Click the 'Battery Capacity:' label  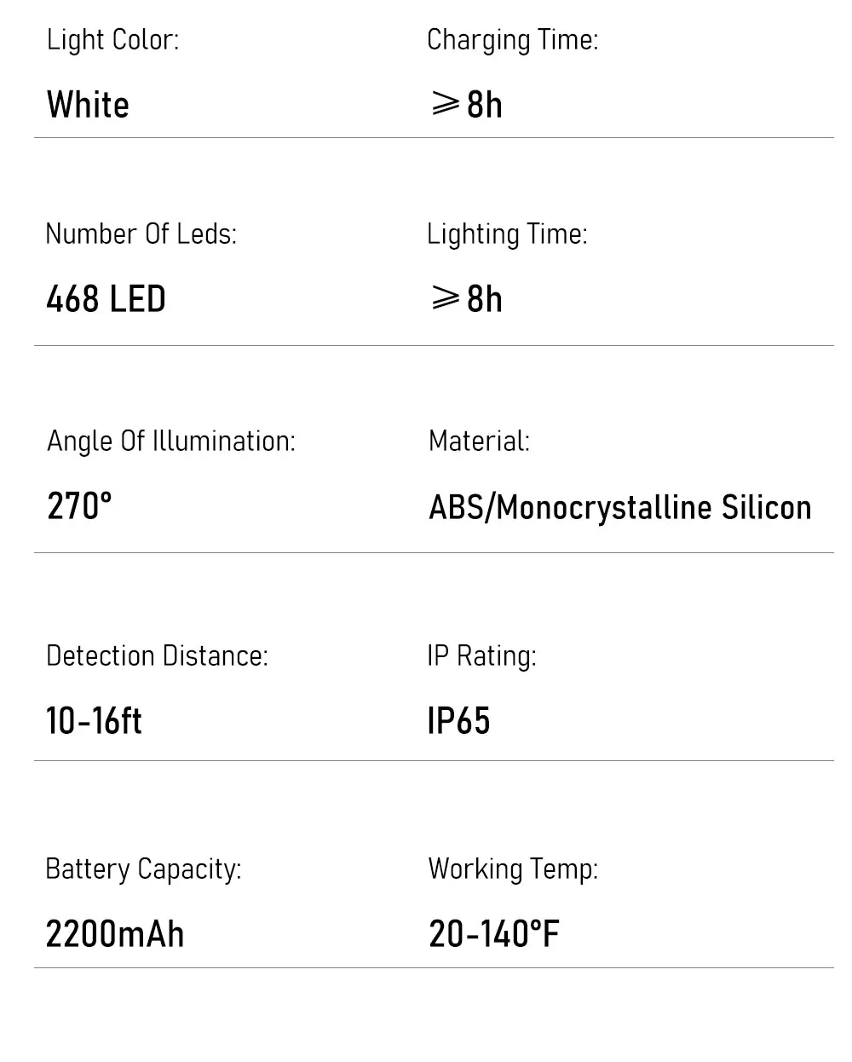coord(143,869)
